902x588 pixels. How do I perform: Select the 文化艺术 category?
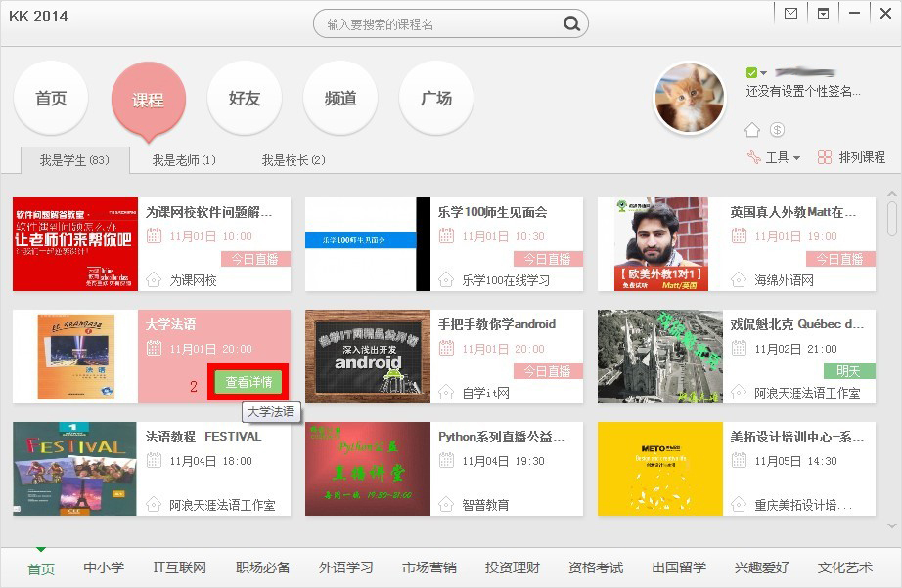[845, 567]
